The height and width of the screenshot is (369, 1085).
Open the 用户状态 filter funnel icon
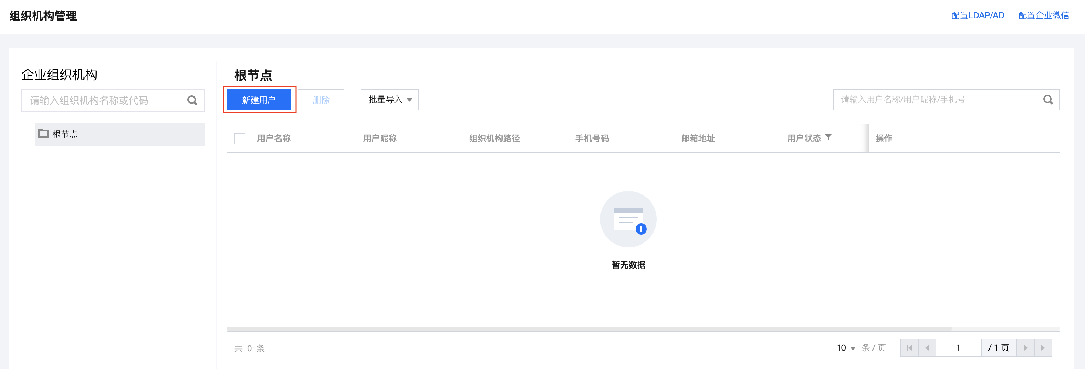click(x=828, y=137)
